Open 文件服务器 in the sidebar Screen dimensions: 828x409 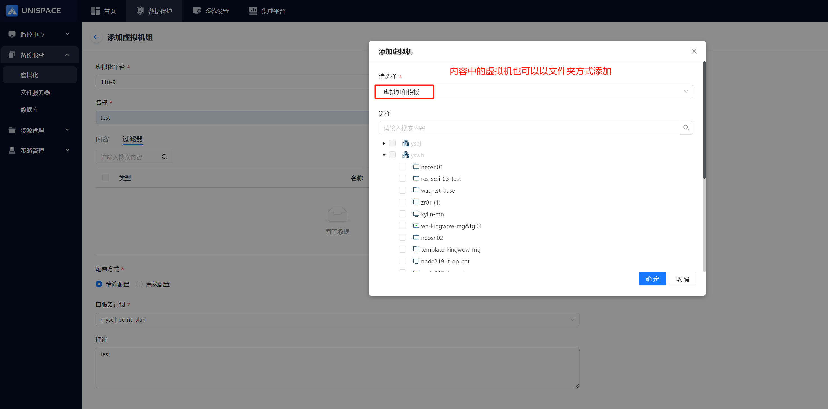[x=35, y=92]
